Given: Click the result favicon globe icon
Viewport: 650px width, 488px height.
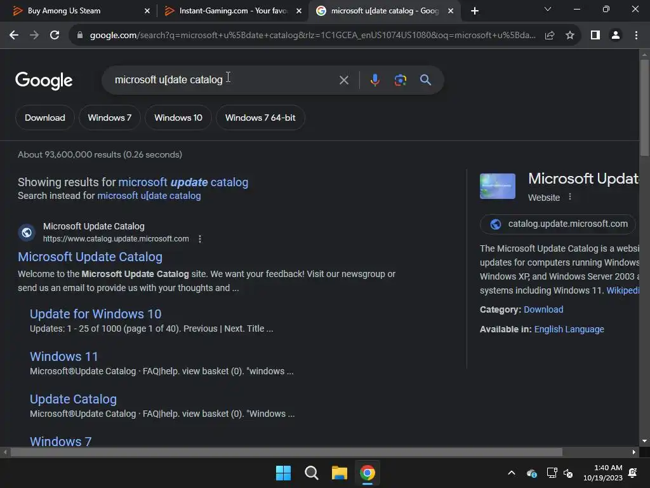Looking at the screenshot, I should click(x=27, y=233).
